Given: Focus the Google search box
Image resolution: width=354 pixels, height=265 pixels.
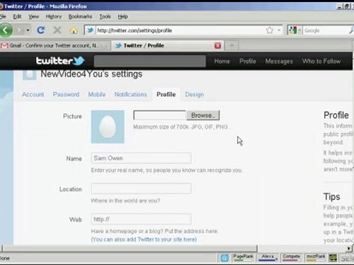Looking at the screenshot, I should pos(325,31).
